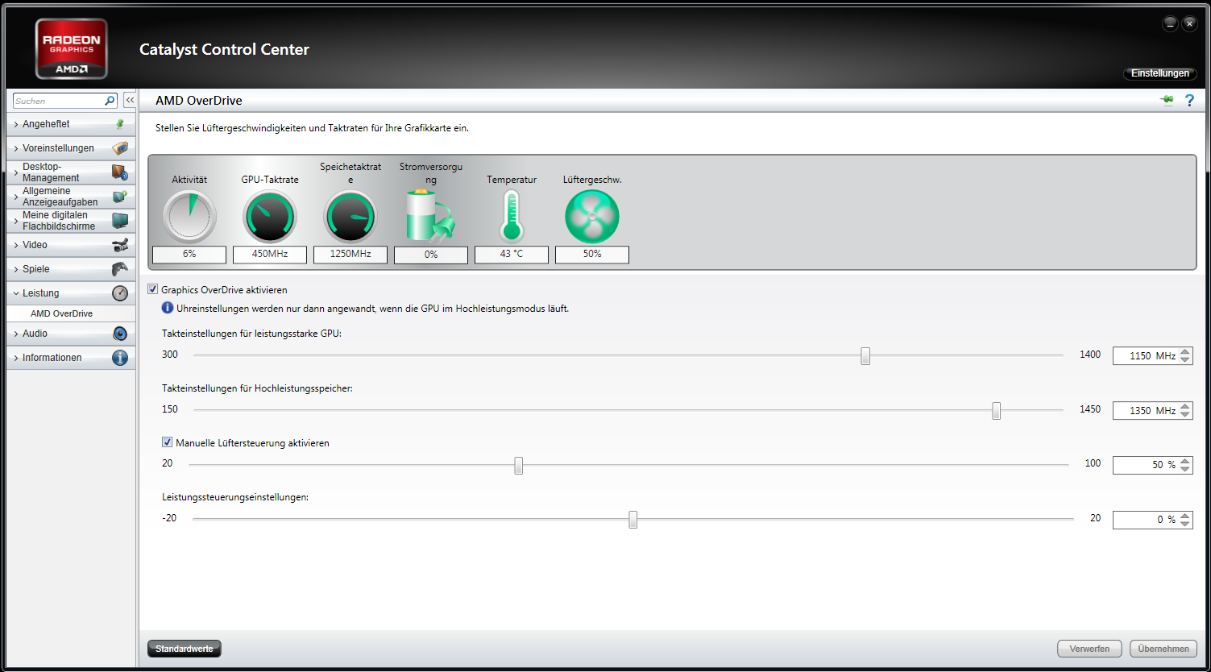Expand Meine digitalen Flachbildschirme section
Image resolution: width=1211 pixels, height=672 pixels.
(16, 221)
